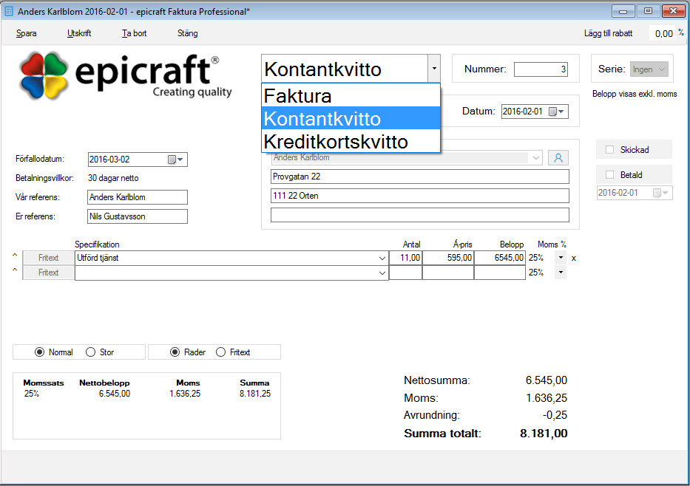This screenshot has width=690, height=486.
Task: Select the Normal radio button
Action: pos(40,352)
